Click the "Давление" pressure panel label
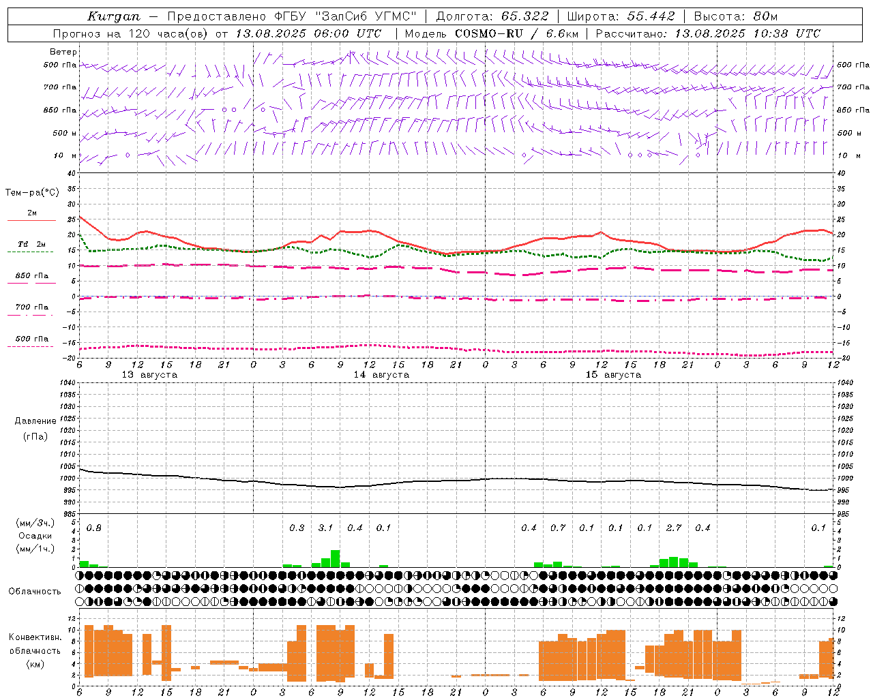Screen dimensions: 873x698 [35, 421]
